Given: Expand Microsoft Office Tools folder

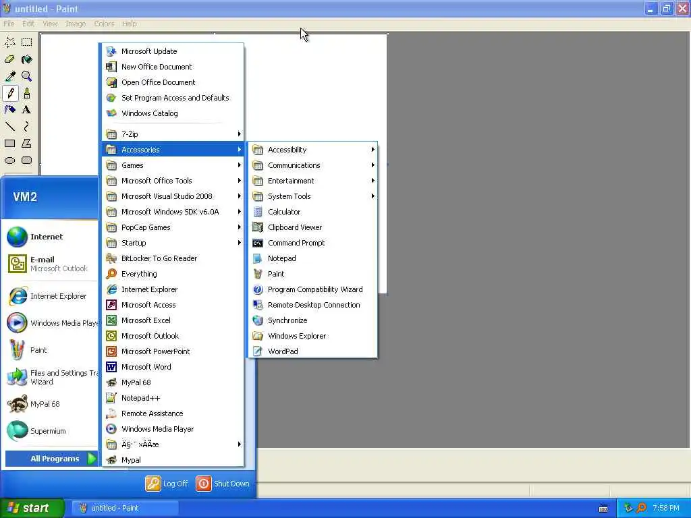Looking at the screenshot, I should (x=173, y=181).
